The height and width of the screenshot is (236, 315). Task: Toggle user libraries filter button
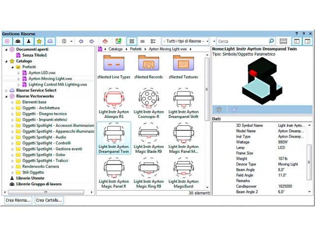29,41
